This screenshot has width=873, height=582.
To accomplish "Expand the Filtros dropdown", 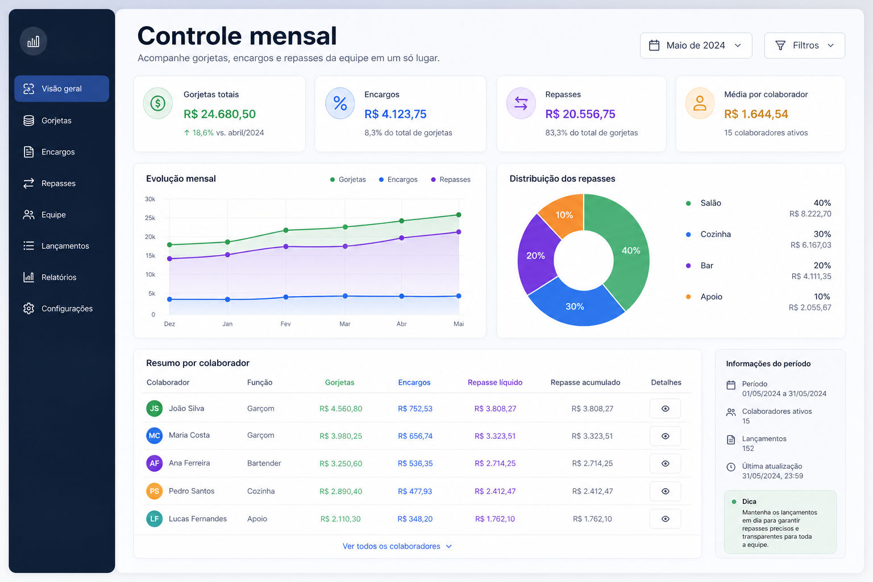I will coord(804,45).
